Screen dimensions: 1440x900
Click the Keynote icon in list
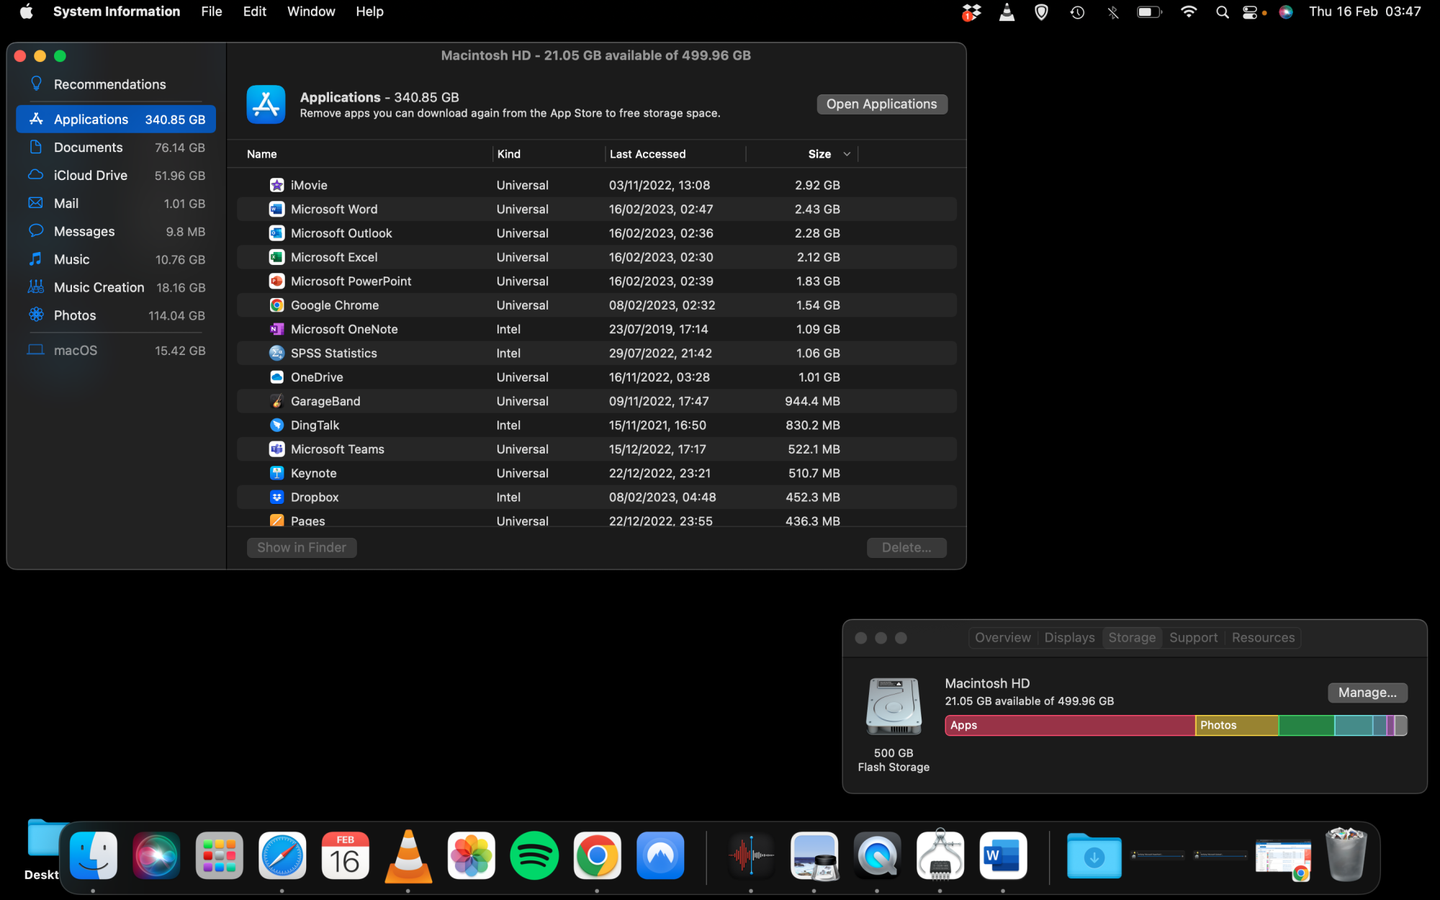coord(276,473)
